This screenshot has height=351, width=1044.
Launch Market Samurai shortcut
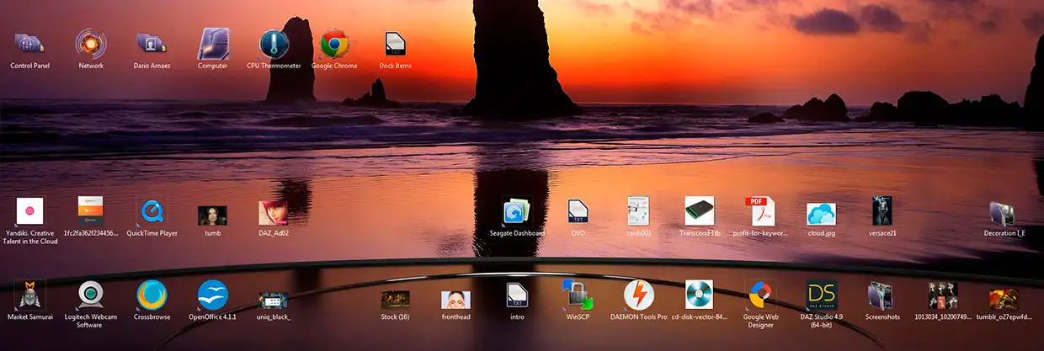click(30, 295)
